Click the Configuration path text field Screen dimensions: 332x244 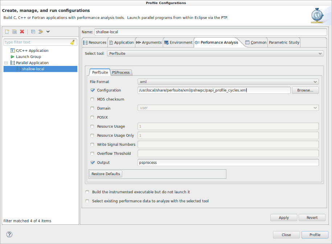tap(214, 90)
